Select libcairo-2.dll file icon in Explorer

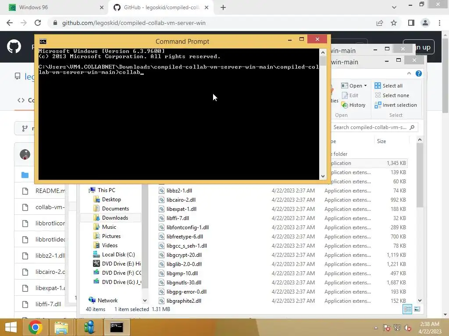tap(161, 199)
